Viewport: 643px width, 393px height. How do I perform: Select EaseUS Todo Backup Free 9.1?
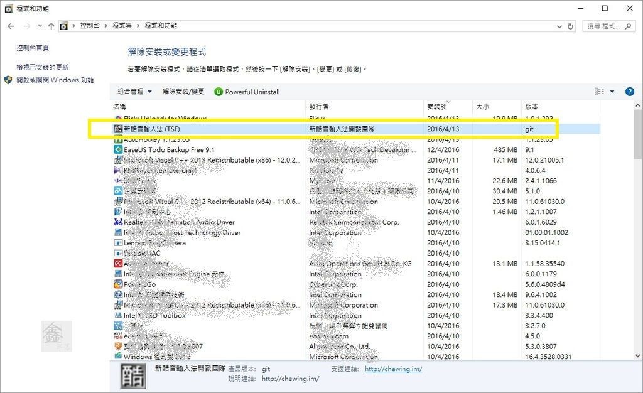(x=355, y=149)
